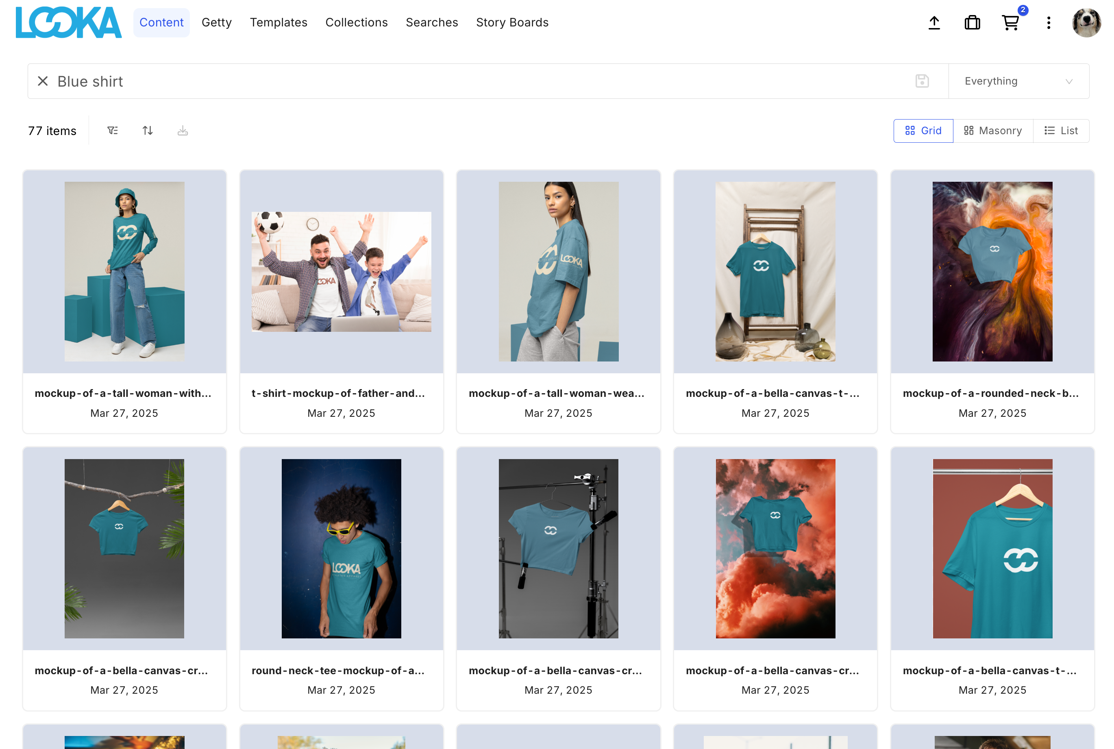
Task: Switch to List view
Action: pyautogui.click(x=1060, y=131)
